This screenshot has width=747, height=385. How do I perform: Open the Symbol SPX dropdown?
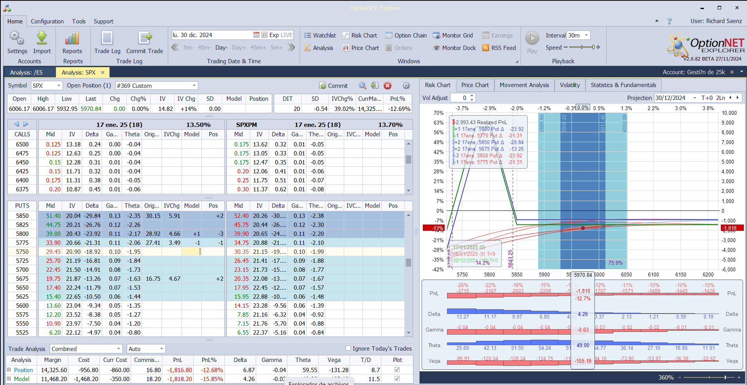pyautogui.click(x=59, y=86)
